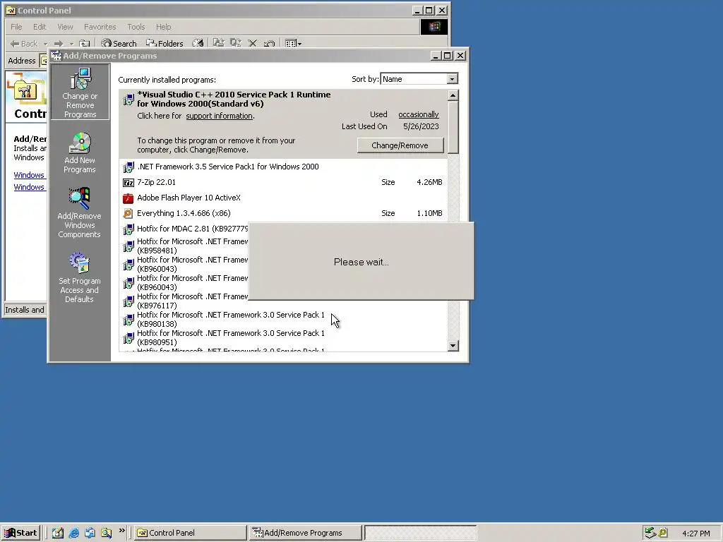The height and width of the screenshot is (542, 723).
Task: Select the hotfix entry KB980138
Action: [283, 320]
